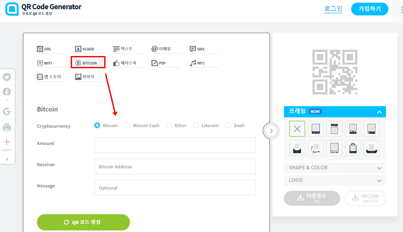403x232 pixels.
Task: Expand the SHAPE & COLOR section
Action: [335, 168]
